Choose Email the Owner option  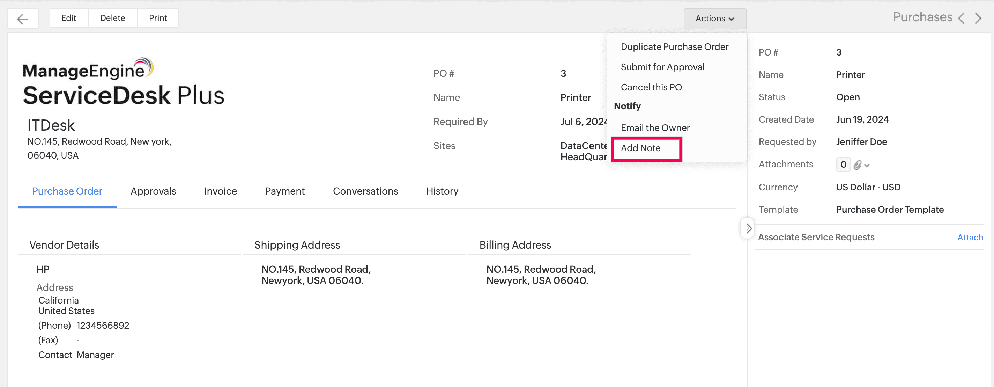click(655, 128)
